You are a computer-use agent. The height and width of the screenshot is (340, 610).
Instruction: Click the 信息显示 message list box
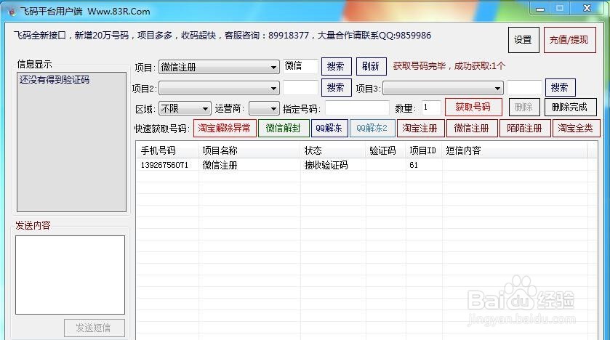point(71,142)
